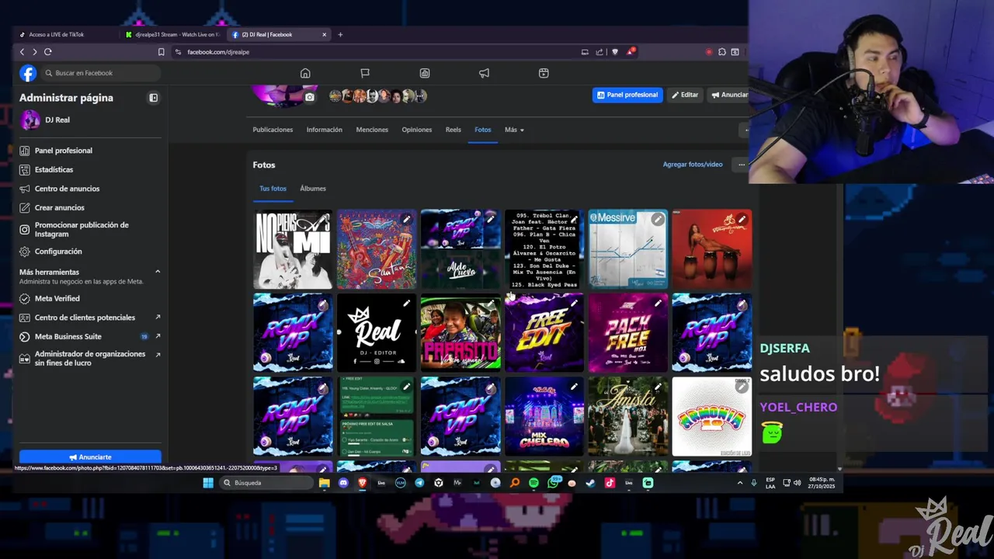Switch to the Menciones tab
Image resolution: width=994 pixels, height=559 pixels.
click(372, 130)
